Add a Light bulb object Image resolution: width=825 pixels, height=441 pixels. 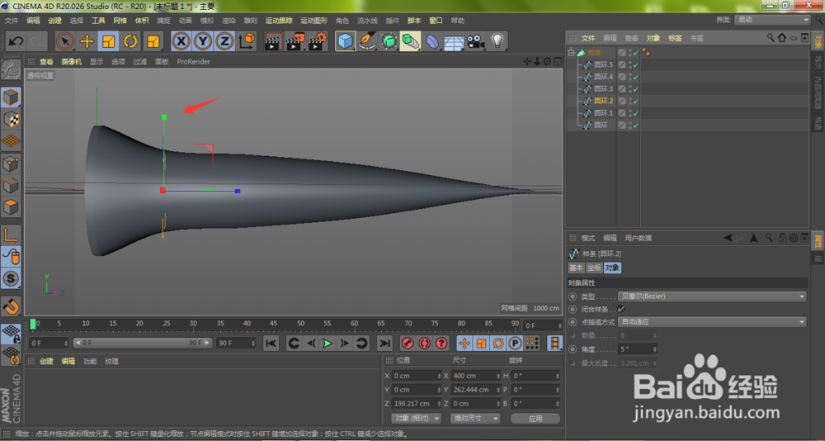click(x=497, y=41)
